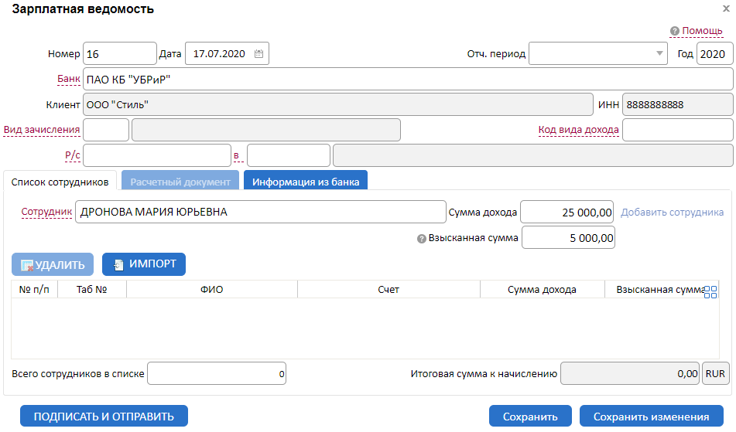This screenshot has height=432, width=736.
Task: Expand the Отч. период dropdown
Action: tap(659, 54)
